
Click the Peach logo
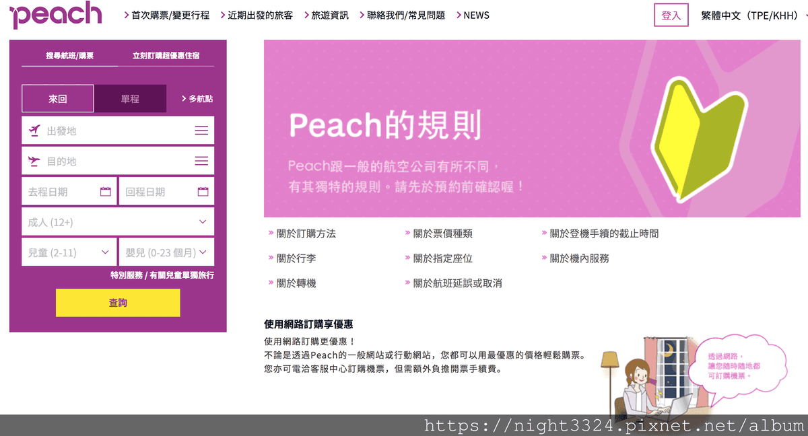pyautogui.click(x=56, y=15)
